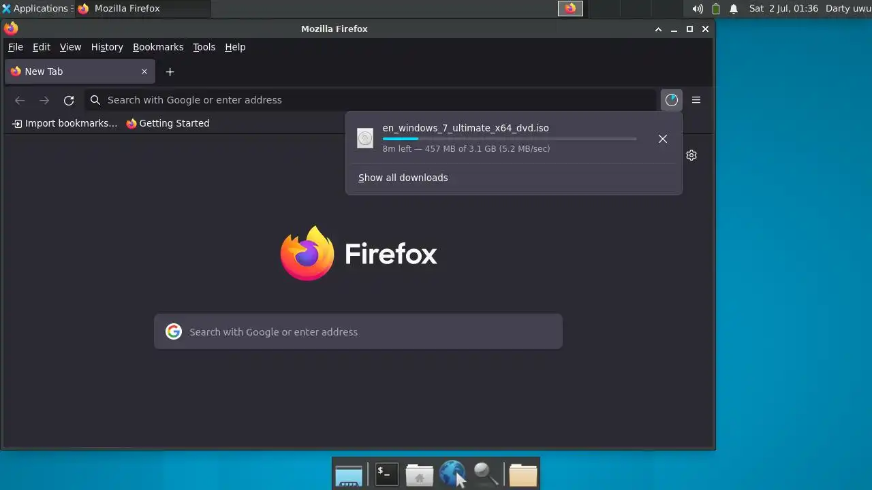
Task: Click the Google logo in search box
Action: pos(174,331)
